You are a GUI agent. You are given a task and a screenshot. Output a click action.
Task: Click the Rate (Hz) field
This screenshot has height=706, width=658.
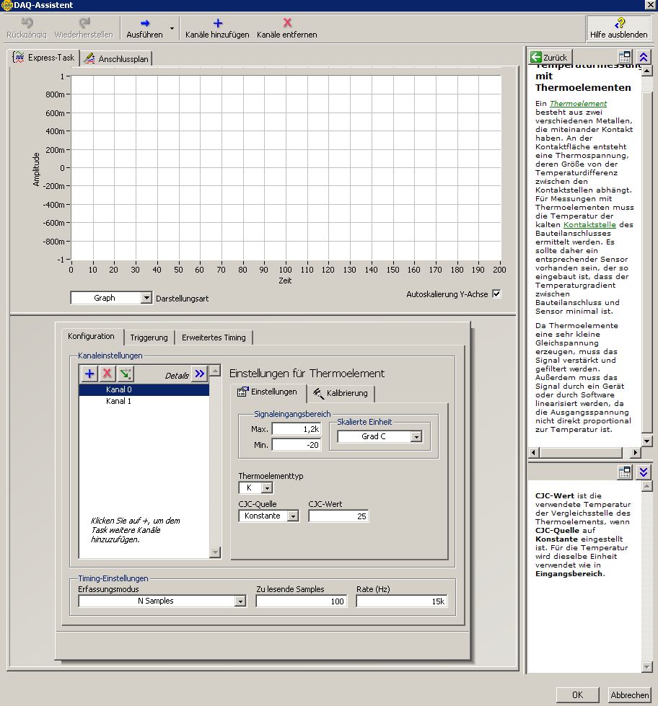[x=402, y=601]
